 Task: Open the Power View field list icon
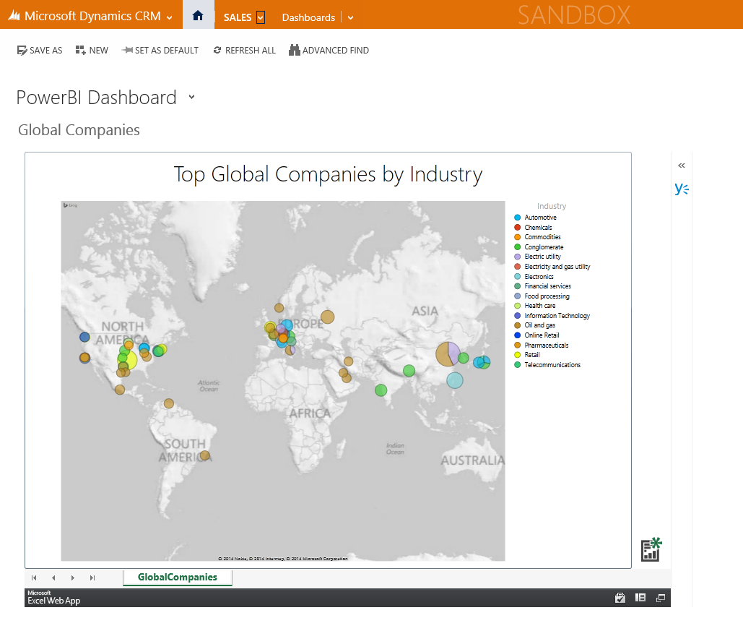(651, 549)
